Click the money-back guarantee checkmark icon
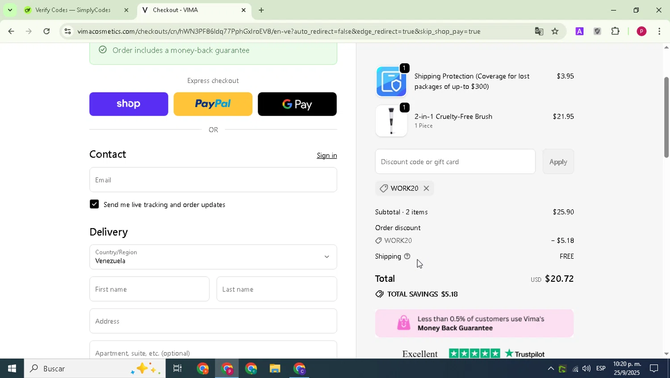Viewport: 670px width, 378px height. click(102, 50)
